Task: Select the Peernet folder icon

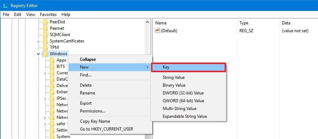Action: (45, 28)
